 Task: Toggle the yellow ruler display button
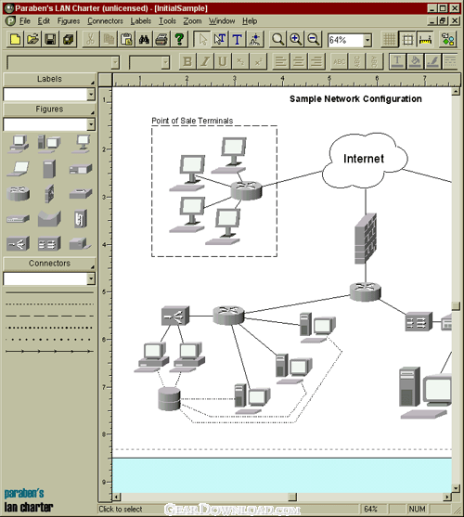pos(425,40)
